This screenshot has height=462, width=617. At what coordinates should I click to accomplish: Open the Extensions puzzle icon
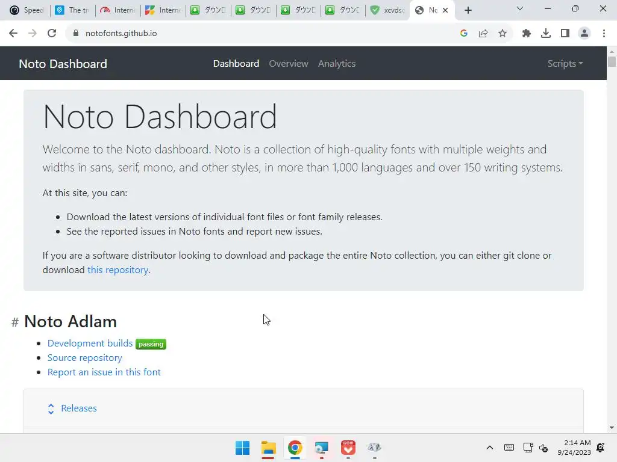tap(527, 34)
